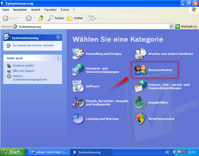The width and height of the screenshot is (199, 156).
Task: Click the tray expand arrow in taskbar
Action: [175, 152]
